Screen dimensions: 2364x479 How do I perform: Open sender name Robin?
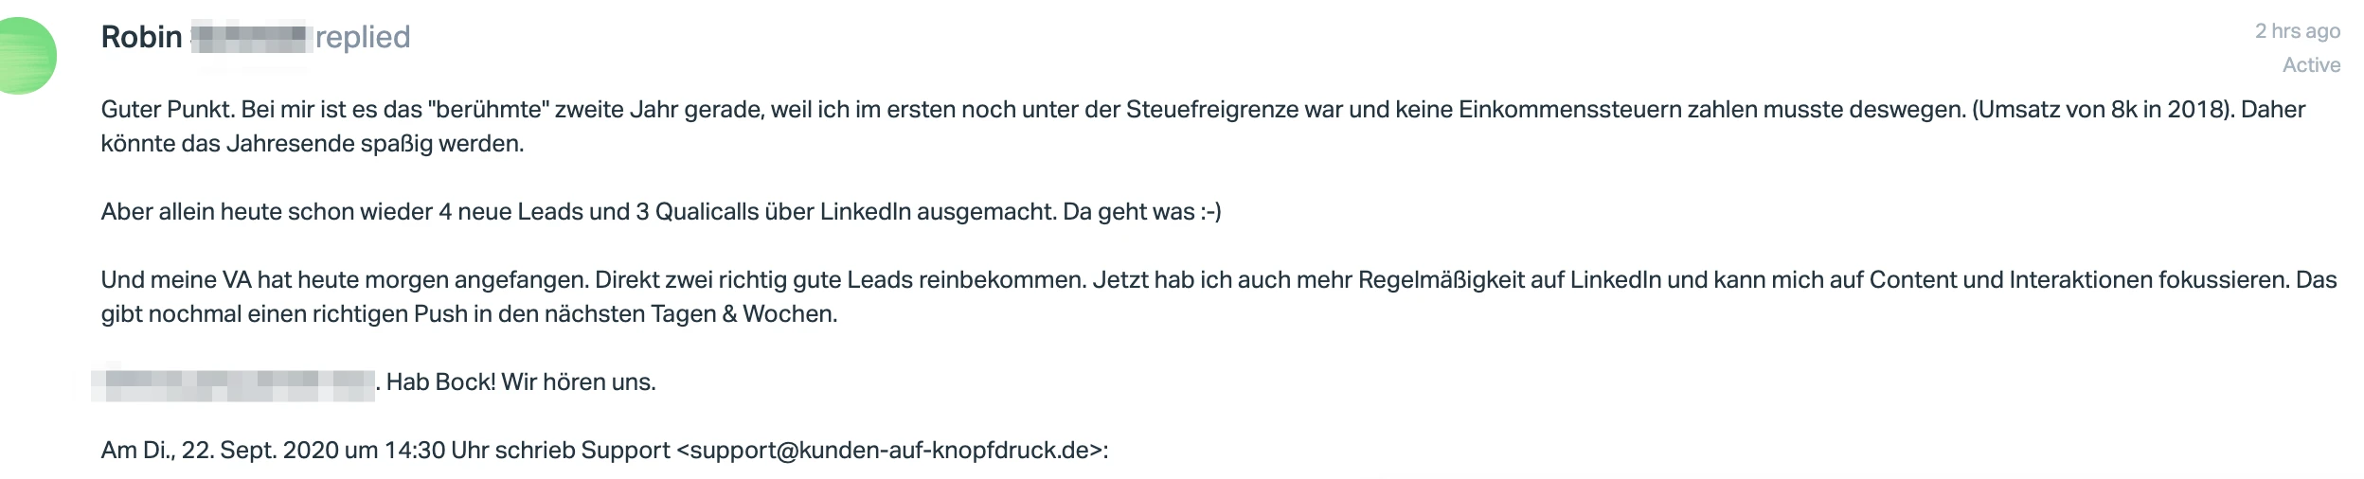pos(141,38)
